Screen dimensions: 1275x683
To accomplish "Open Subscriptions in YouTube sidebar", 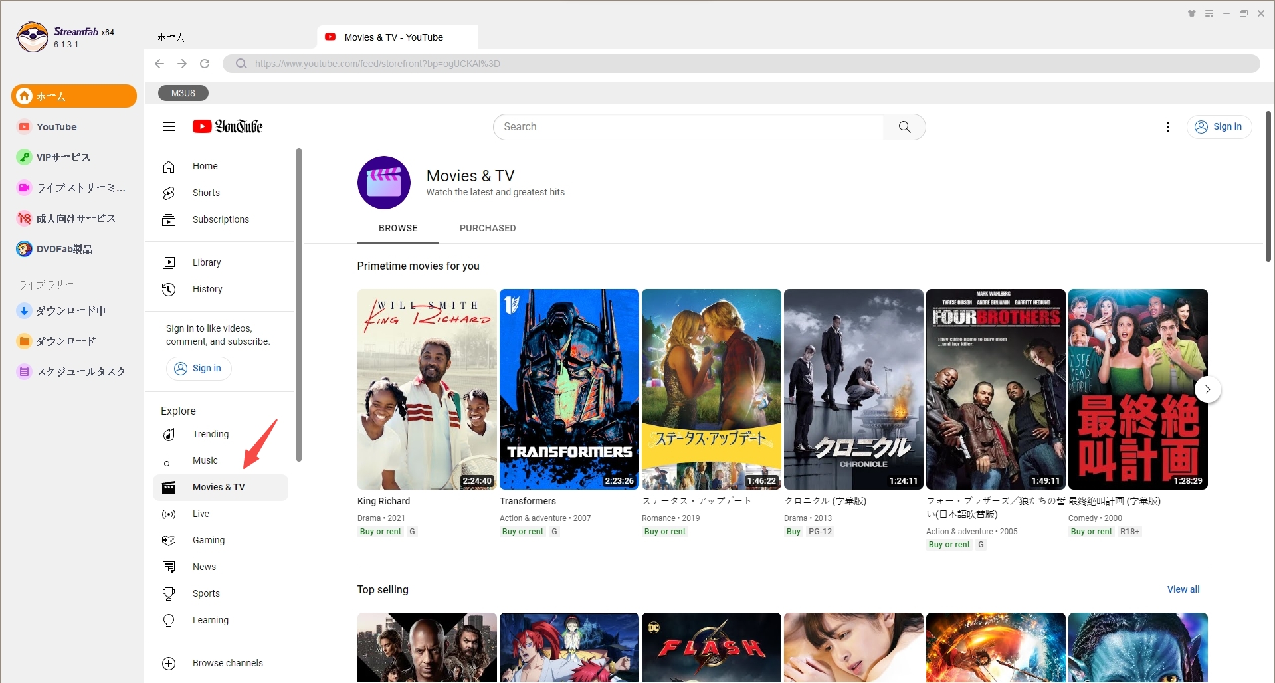I will pos(221,219).
